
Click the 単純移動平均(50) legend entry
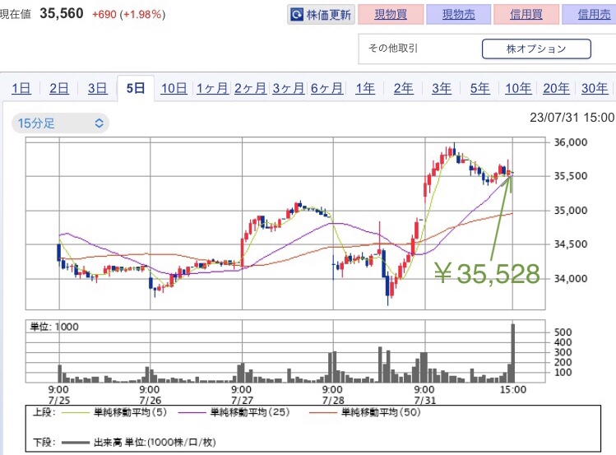point(364,412)
